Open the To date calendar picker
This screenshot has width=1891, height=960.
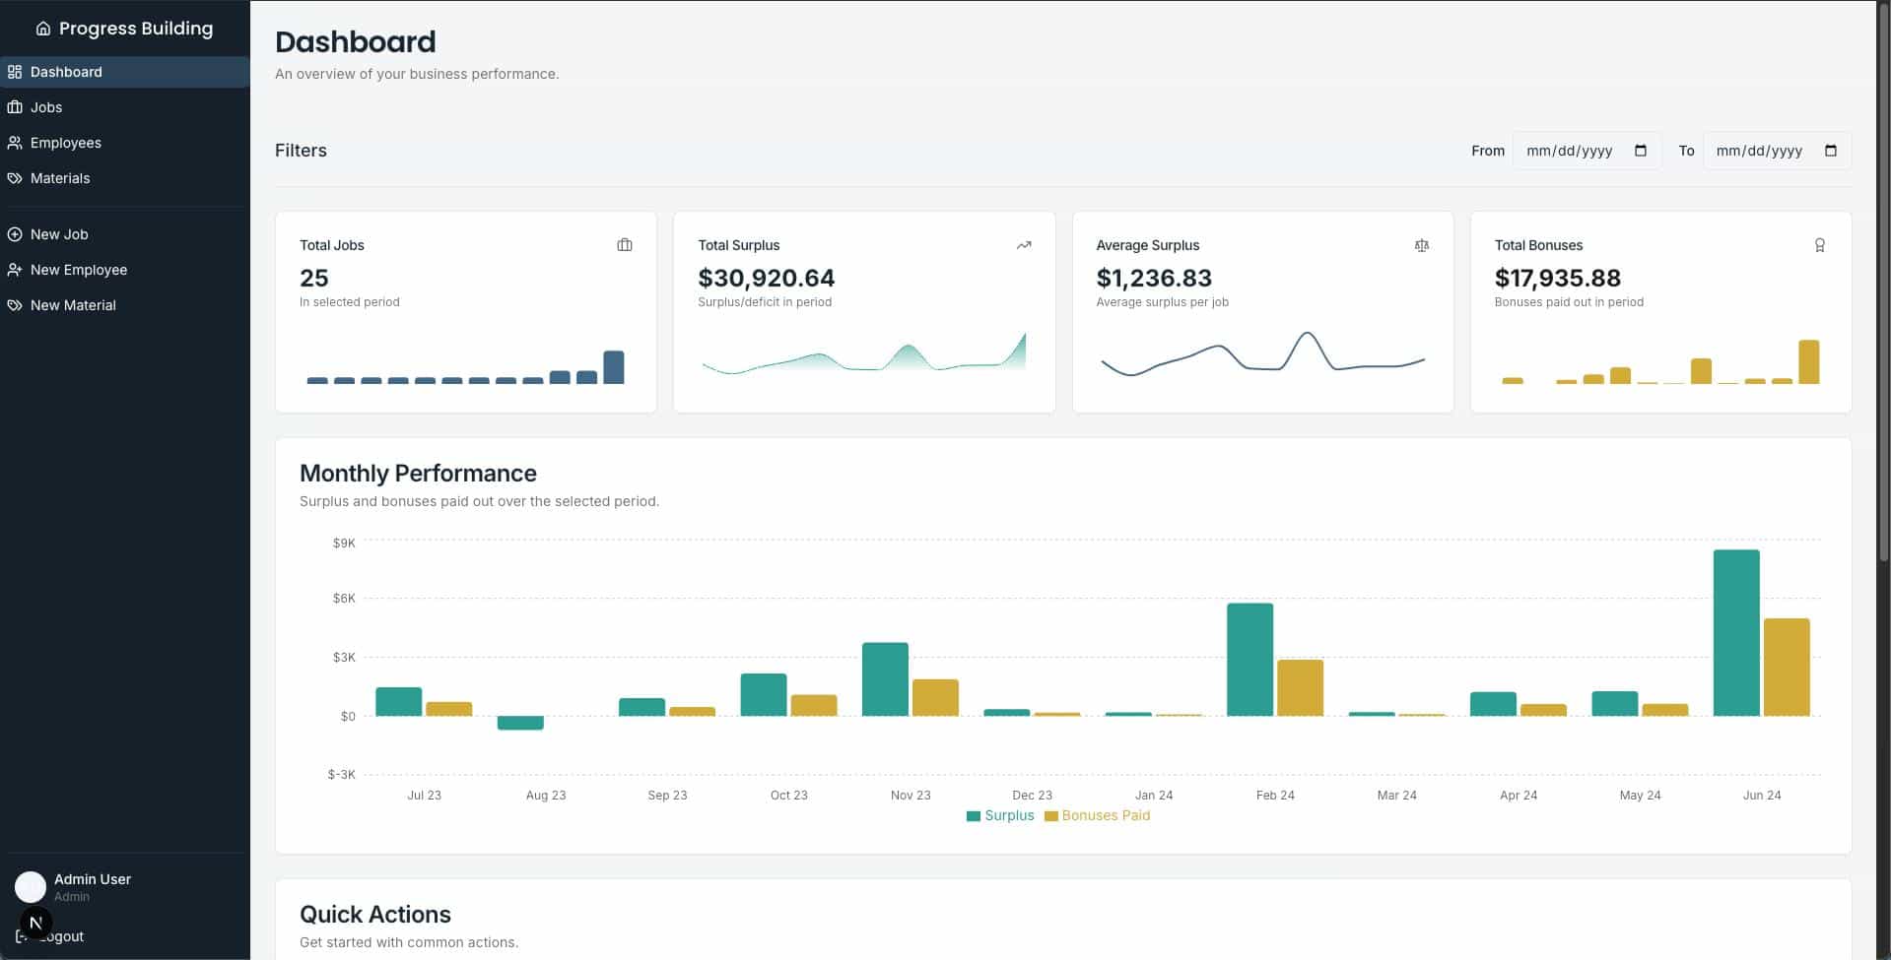pos(1830,151)
